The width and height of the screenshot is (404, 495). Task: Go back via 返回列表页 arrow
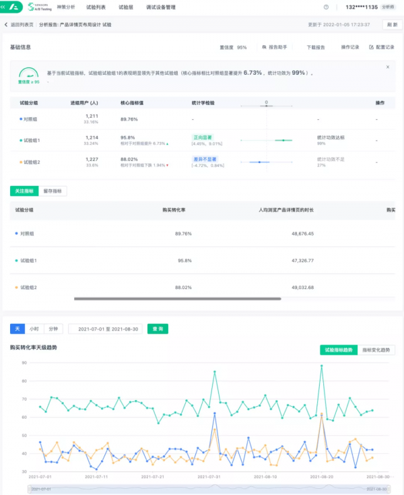pyautogui.click(x=7, y=24)
